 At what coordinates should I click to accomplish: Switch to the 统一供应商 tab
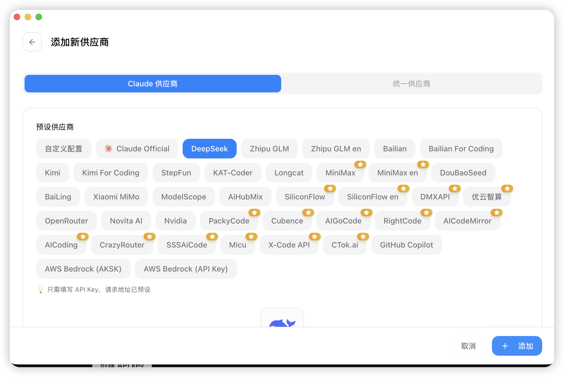tap(411, 84)
